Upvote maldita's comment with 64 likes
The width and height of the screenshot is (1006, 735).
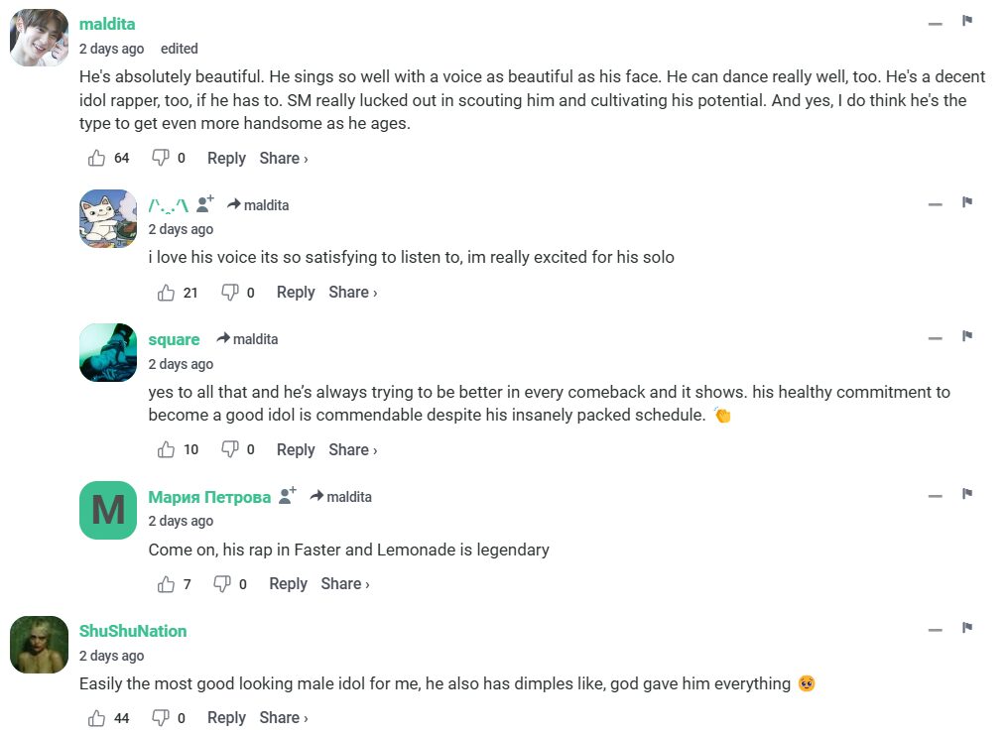[97, 159]
